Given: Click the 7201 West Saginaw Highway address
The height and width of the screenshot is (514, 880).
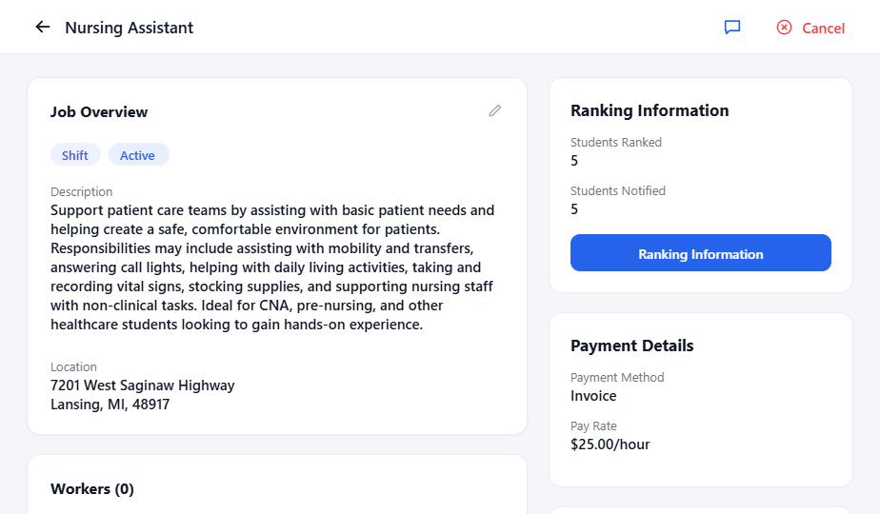Looking at the screenshot, I should (143, 385).
